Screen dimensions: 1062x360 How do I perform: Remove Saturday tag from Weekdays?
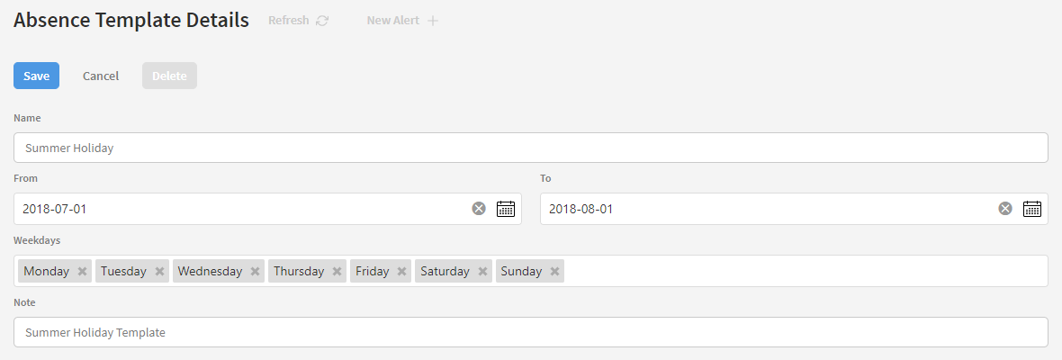coord(482,271)
